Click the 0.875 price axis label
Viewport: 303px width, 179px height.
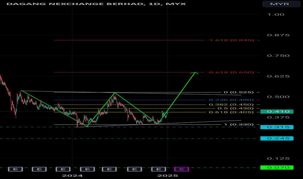[278, 35]
